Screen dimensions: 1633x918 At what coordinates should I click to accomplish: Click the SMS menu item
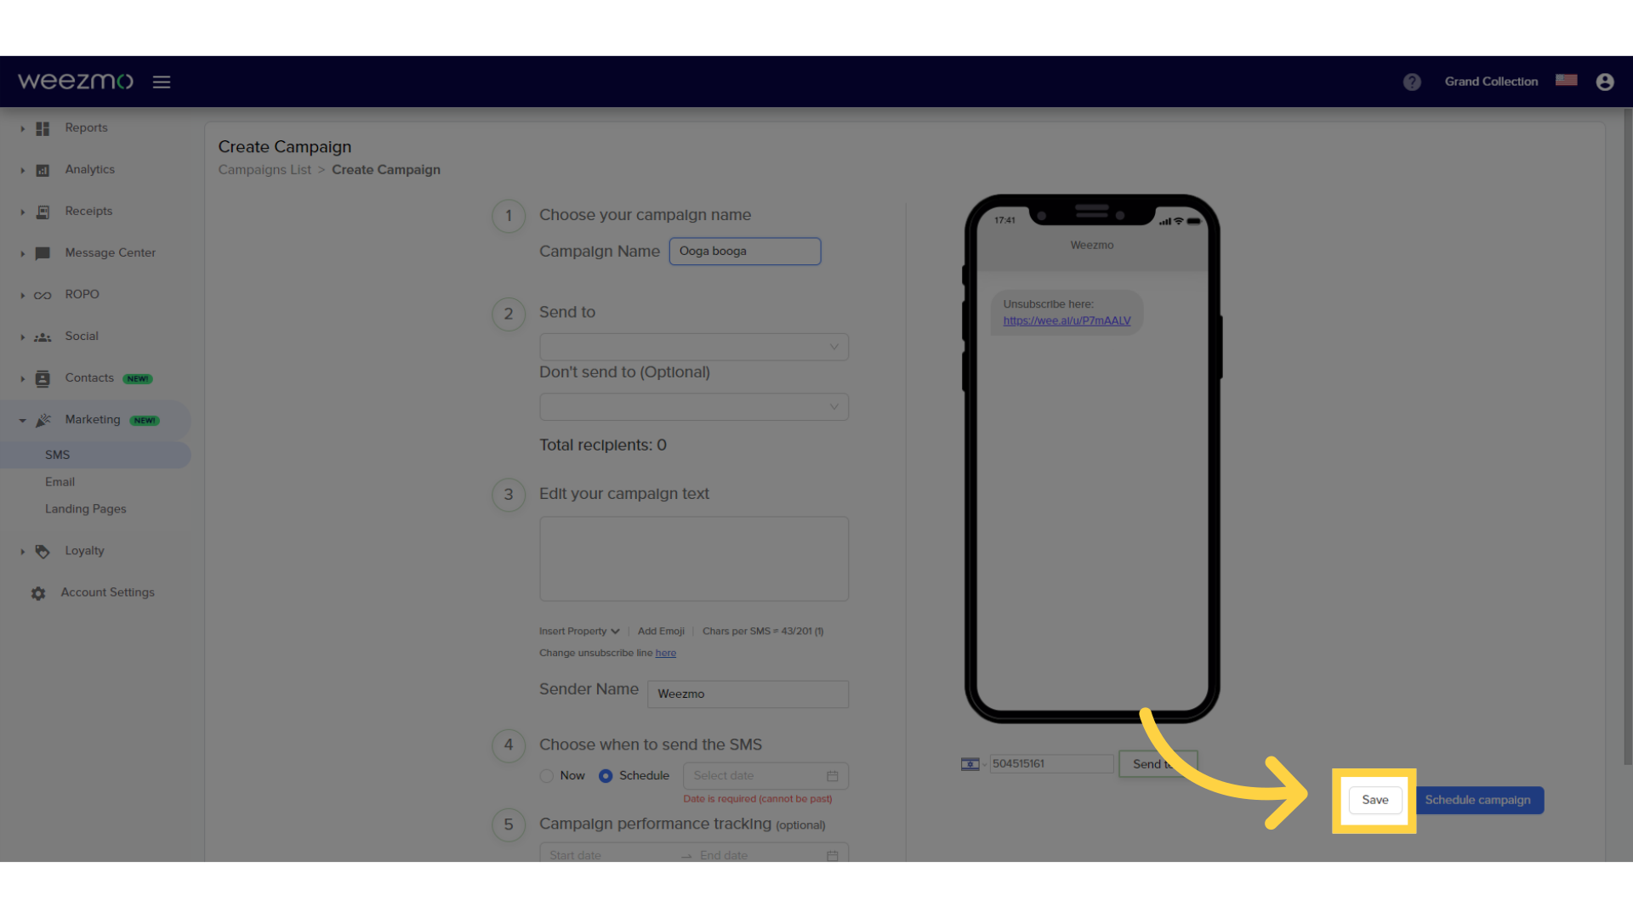click(57, 454)
